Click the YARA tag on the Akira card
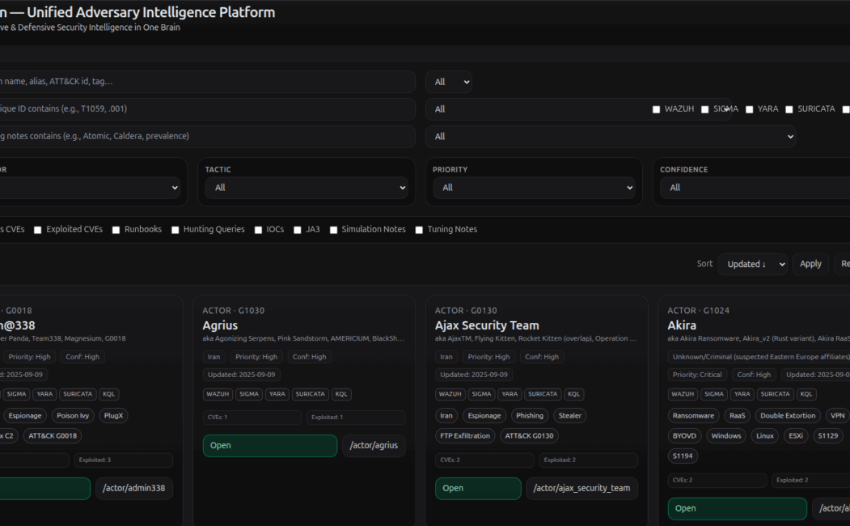The image size is (850, 526). tap(742, 394)
